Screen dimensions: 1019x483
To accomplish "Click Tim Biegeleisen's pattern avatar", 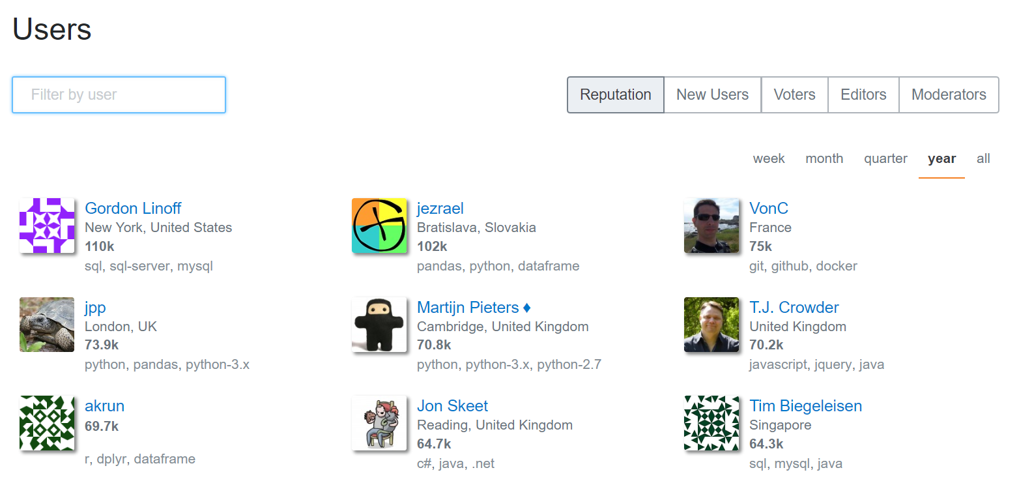I will (x=711, y=423).
